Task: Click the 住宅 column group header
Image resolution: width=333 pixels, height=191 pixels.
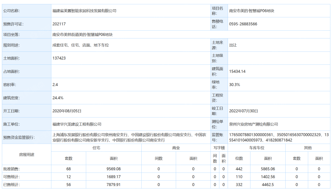Action: (96, 148)
